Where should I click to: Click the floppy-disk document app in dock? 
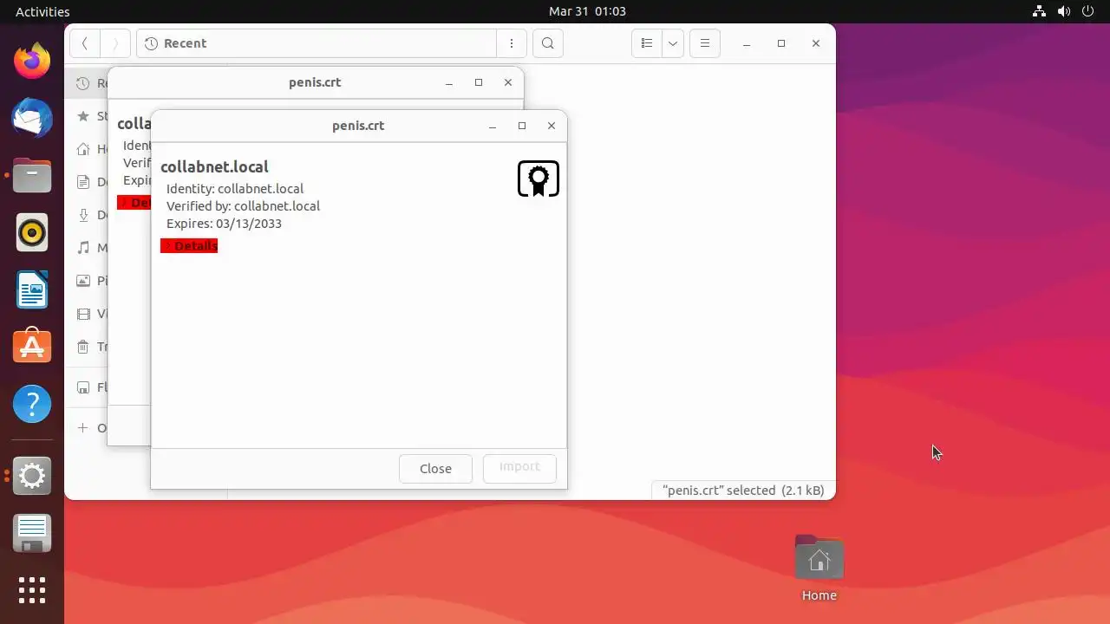pos(32,533)
